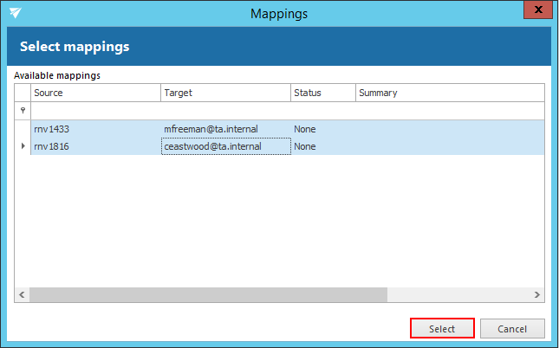This screenshot has height=348, width=559.
Task: Click the filter row icon in the grid
Action: click(23, 111)
